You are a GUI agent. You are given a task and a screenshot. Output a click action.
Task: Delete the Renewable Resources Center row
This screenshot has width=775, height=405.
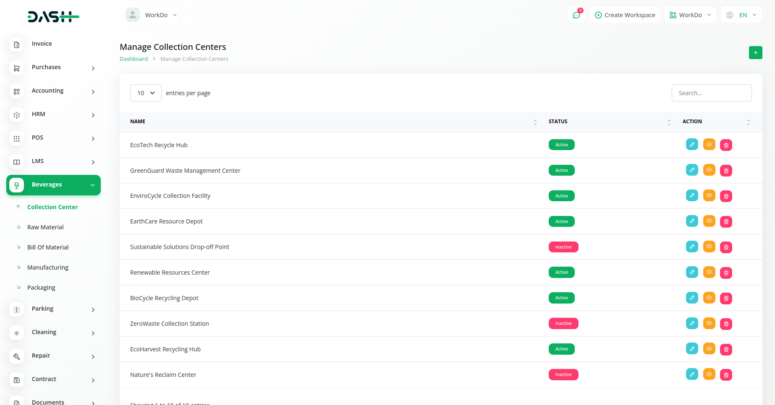(726, 273)
